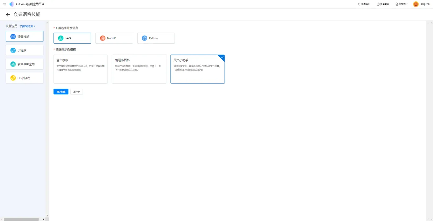
Task: Click the horizontal scrollbar left arrow
Action: pos(2,219)
